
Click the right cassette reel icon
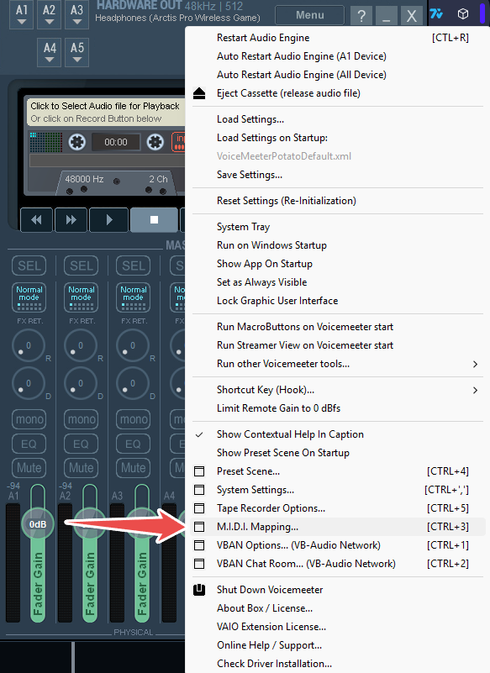(155, 142)
